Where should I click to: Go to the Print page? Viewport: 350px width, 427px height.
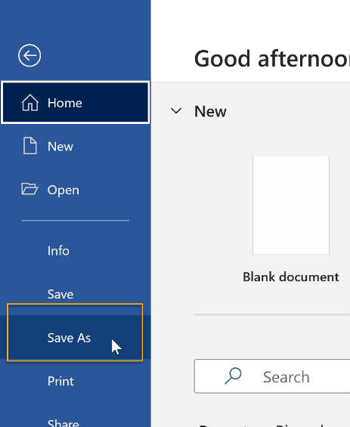click(75, 381)
